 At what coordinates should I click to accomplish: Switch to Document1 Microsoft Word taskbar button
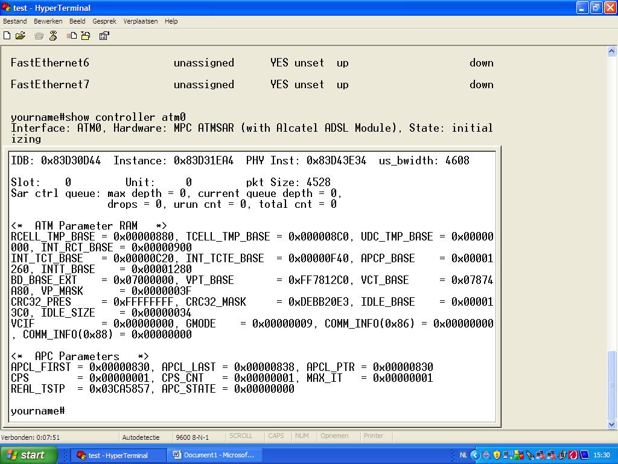214,455
